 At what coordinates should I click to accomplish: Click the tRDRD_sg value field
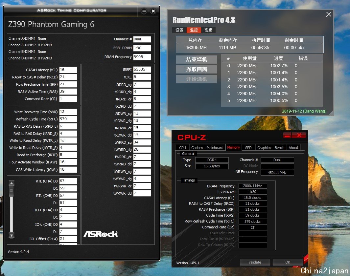click(142, 85)
